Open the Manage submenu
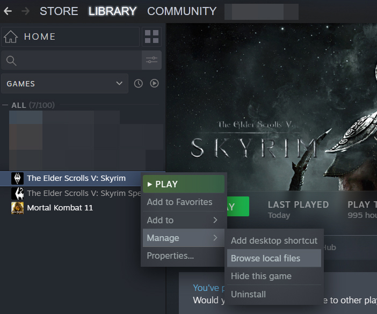 (x=184, y=238)
